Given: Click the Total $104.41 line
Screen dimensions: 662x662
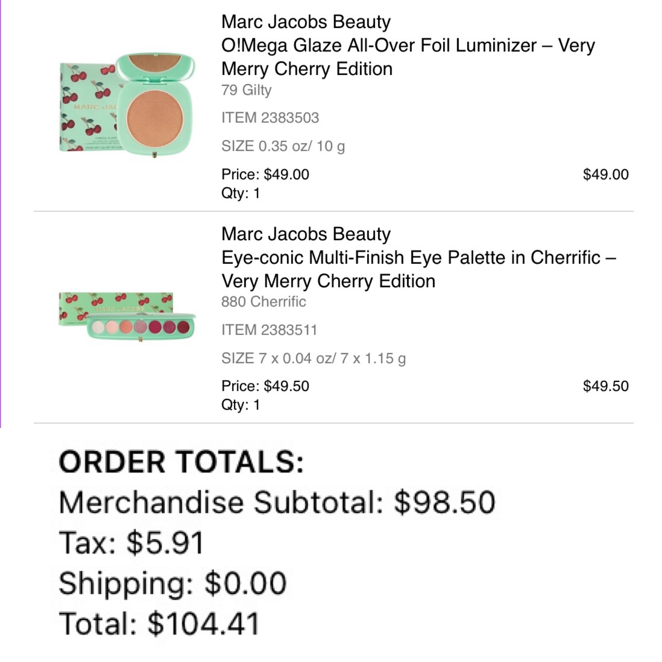Looking at the screenshot, I should 159,624.
